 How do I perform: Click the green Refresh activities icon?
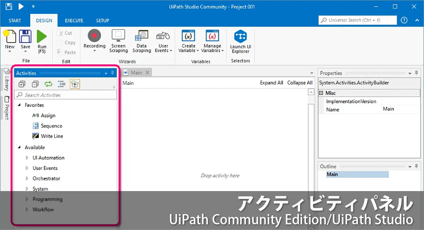pyautogui.click(x=48, y=84)
